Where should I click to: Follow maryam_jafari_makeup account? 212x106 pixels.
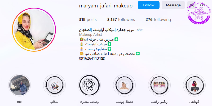point(149,5)
